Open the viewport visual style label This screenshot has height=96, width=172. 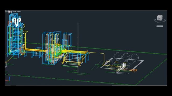[17, 11]
